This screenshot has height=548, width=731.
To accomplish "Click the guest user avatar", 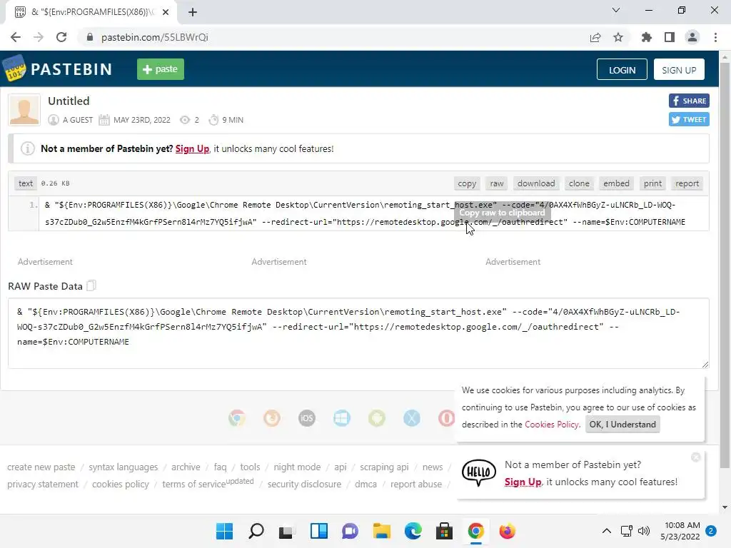I will tap(24, 110).
